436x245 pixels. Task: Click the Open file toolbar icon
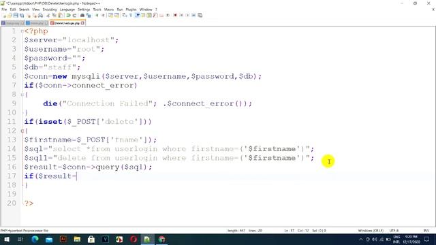[10, 15]
